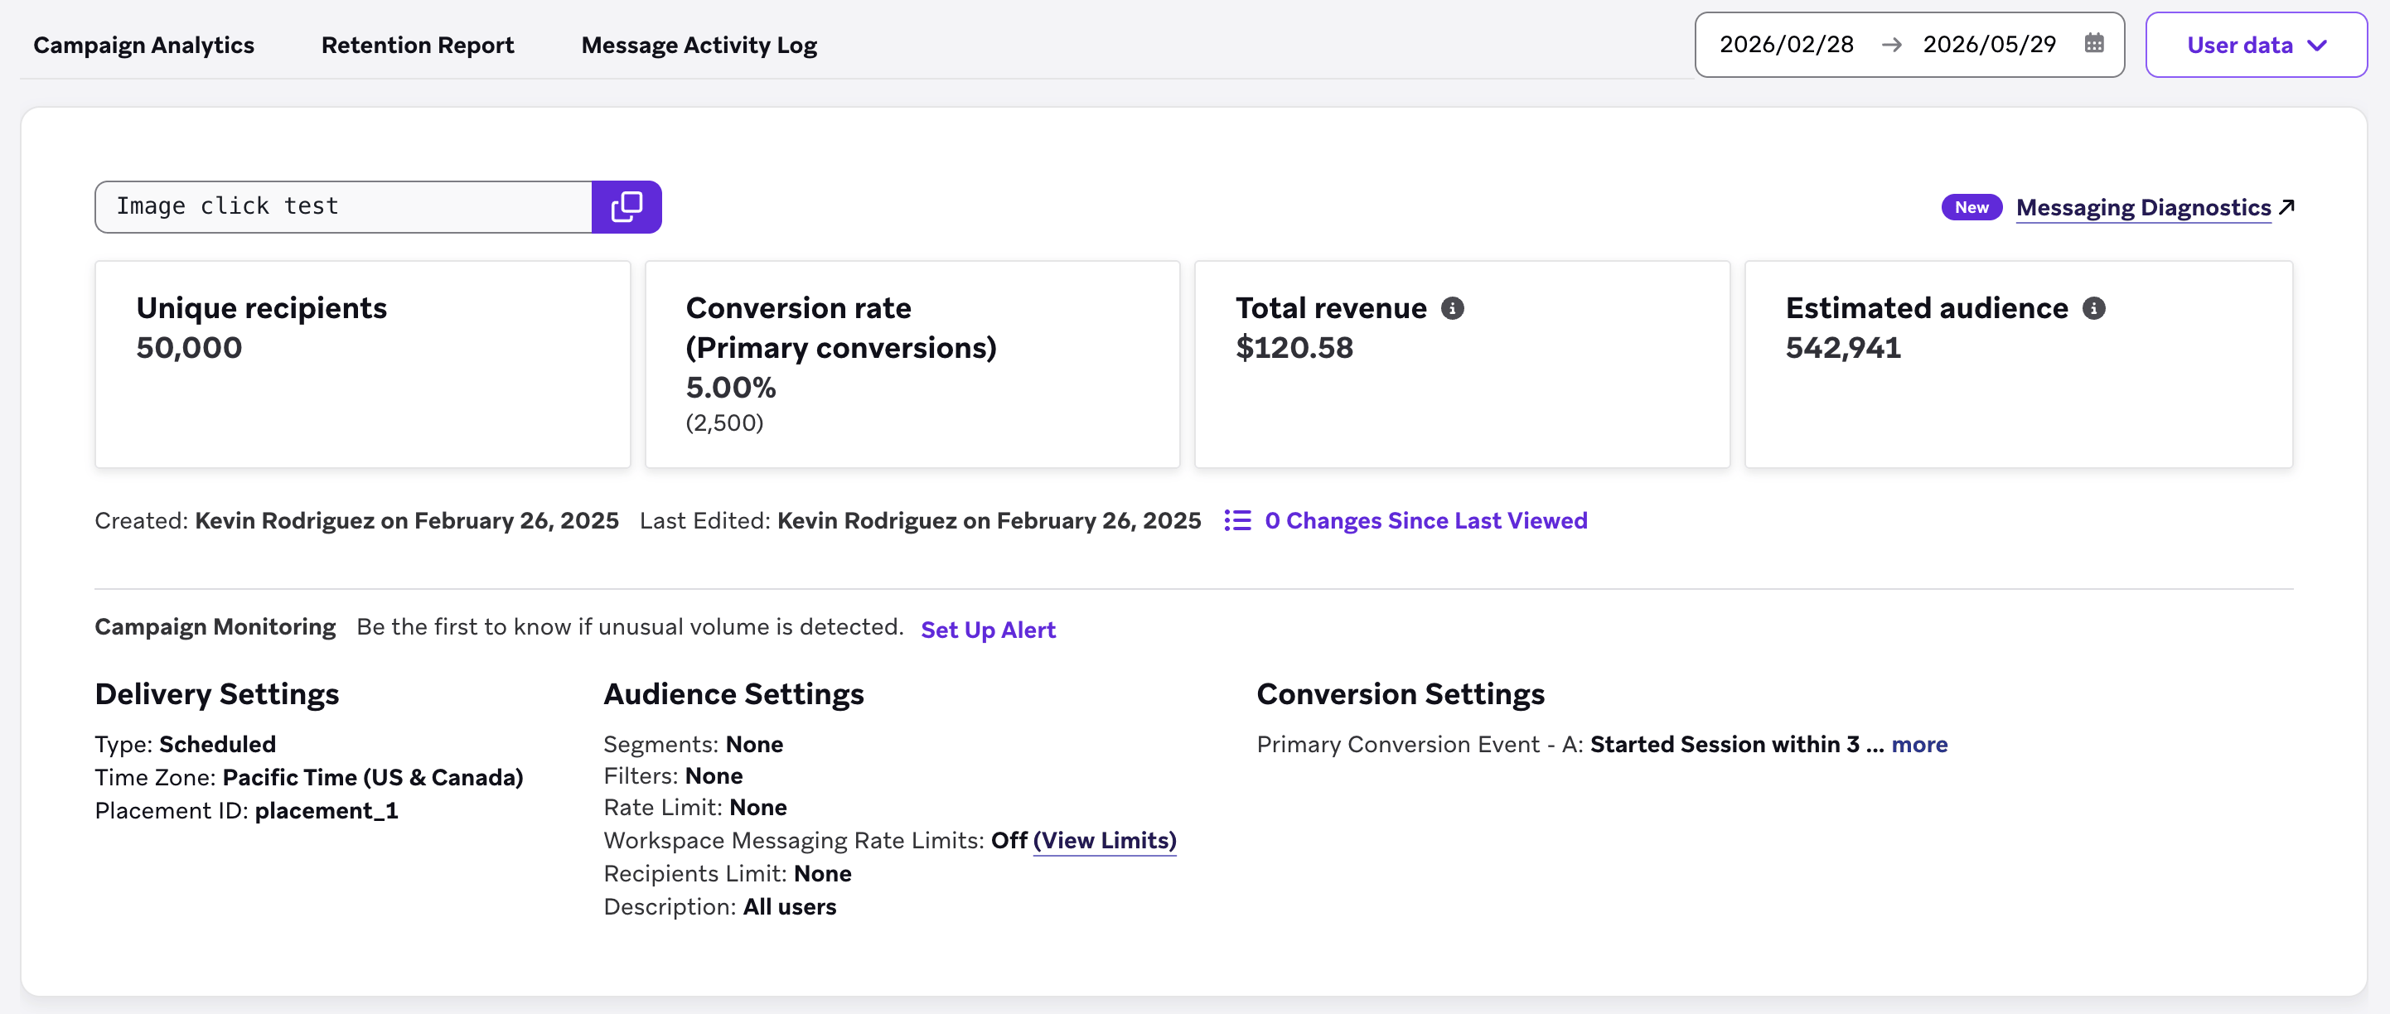Open the View Limits link
This screenshot has height=1014, width=2390.
(x=1104, y=841)
